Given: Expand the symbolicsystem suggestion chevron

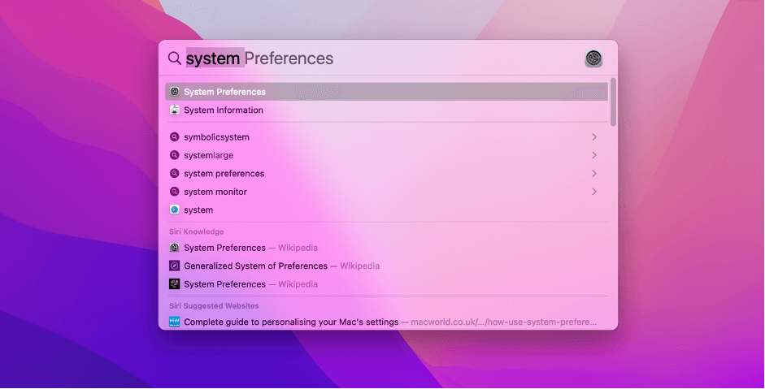Looking at the screenshot, I should (594, 137).
